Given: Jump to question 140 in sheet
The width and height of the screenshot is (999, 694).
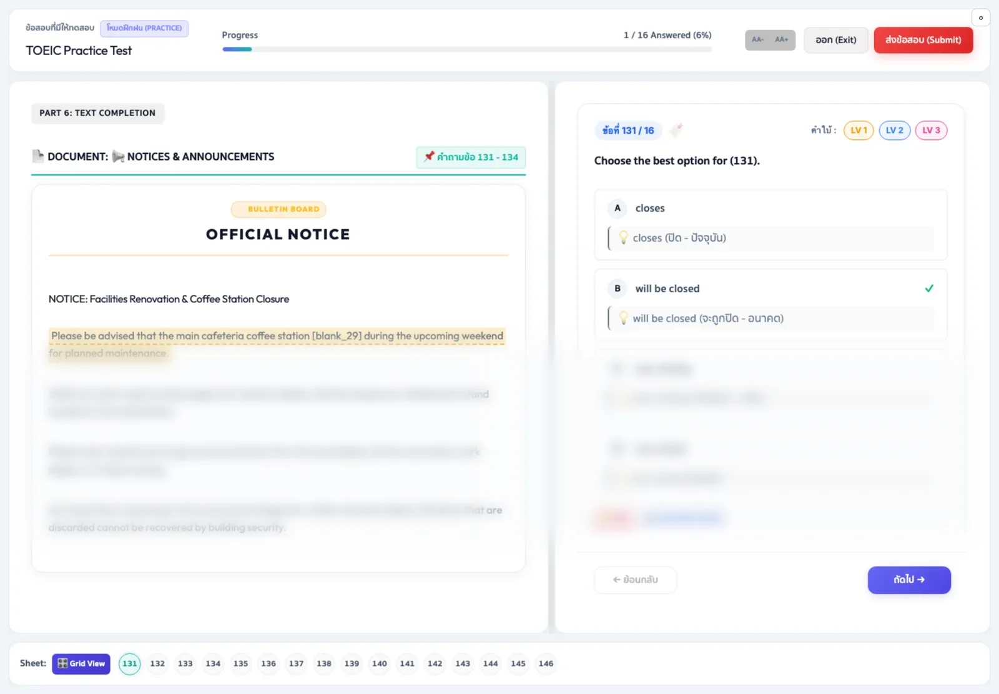Looking at the screenshot, I should click(x=380, y=664).
